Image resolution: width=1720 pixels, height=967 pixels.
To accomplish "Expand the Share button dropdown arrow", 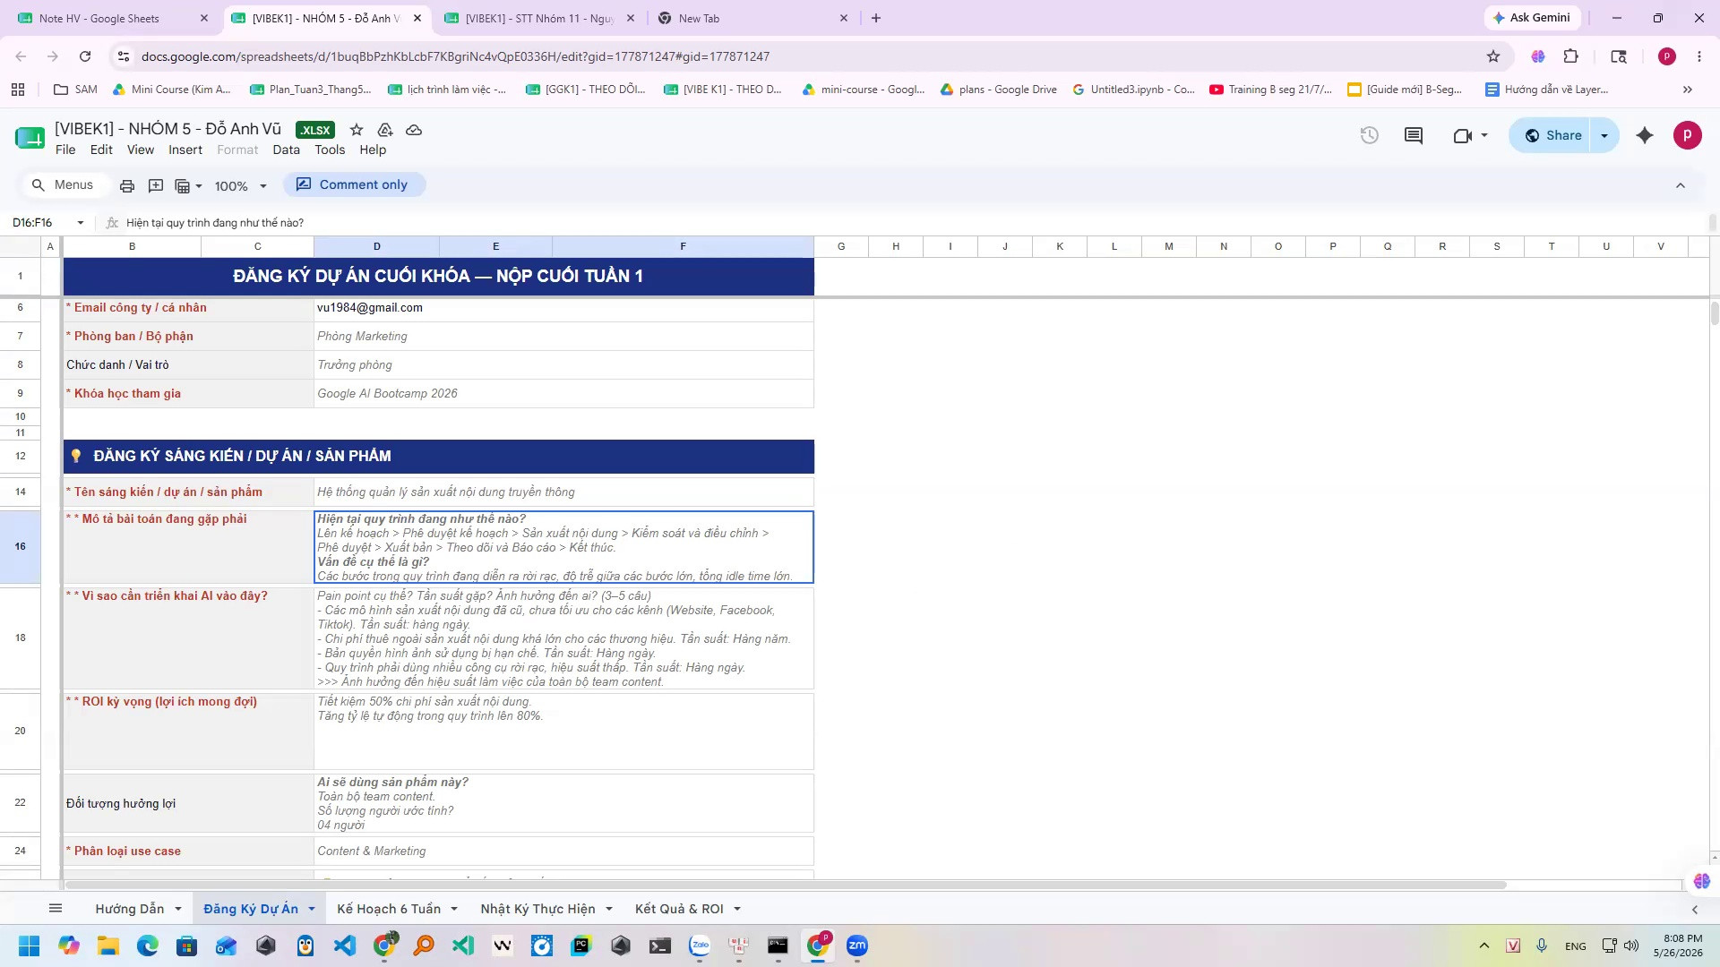I will pyautogui.click(x=1604, y=135).
